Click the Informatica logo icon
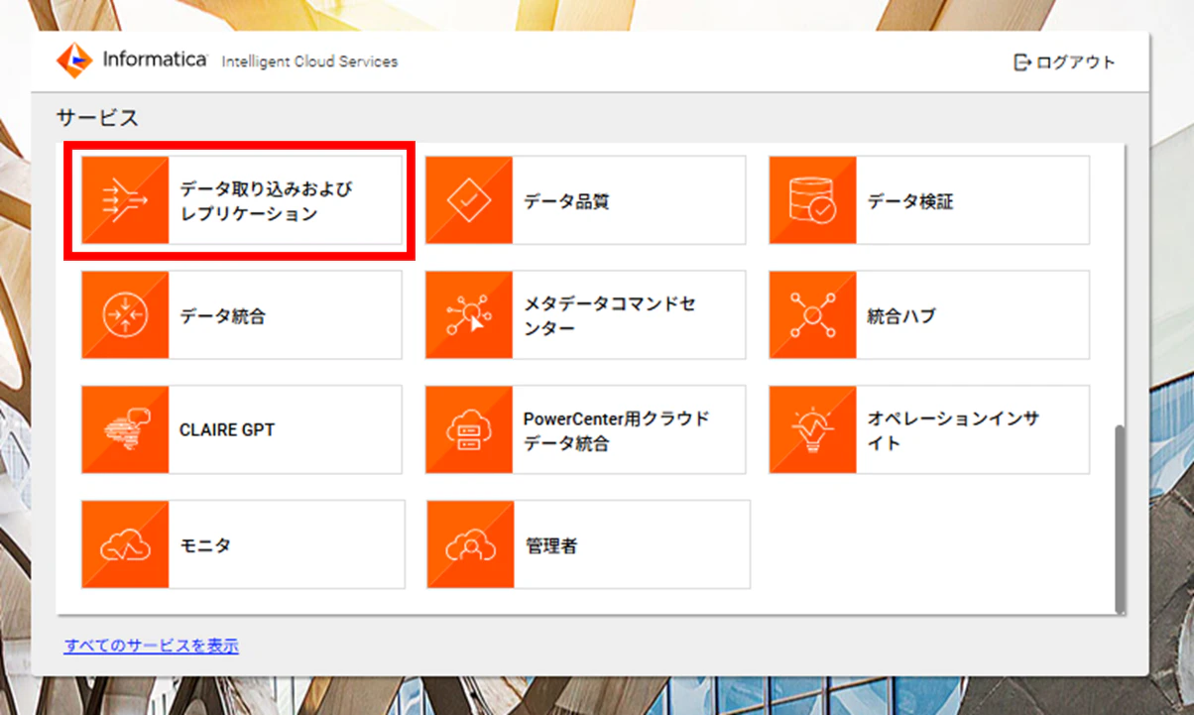 pos(74,60)
